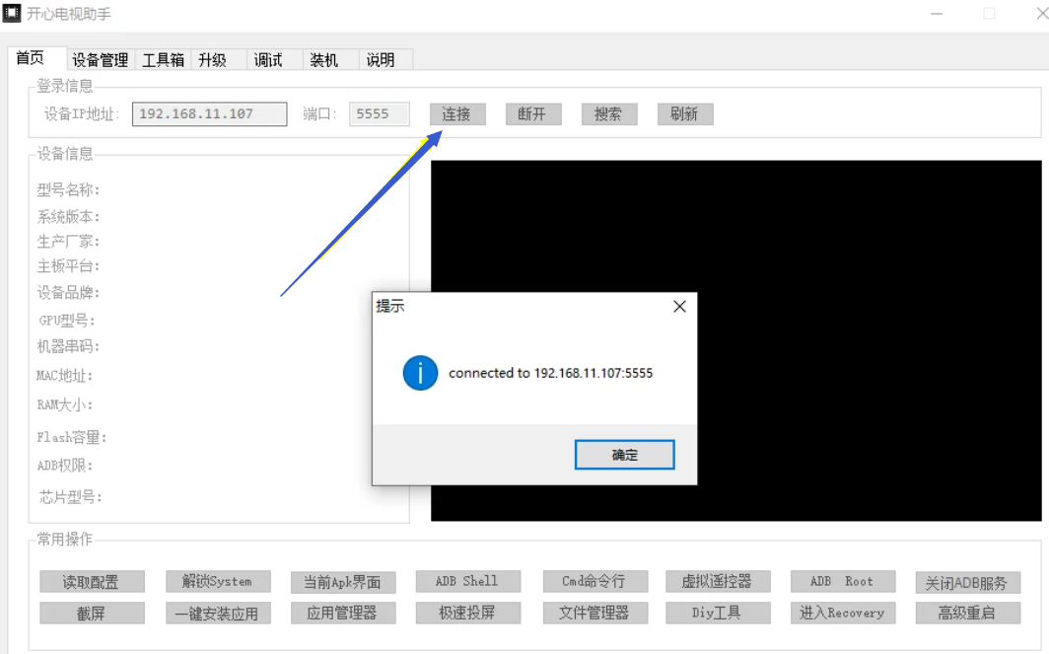Open Diy工具
The width and height of the screenshot is (1049, 654).
pyautogui.click(x=718, y=614)
